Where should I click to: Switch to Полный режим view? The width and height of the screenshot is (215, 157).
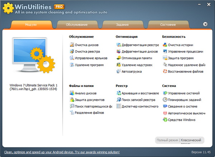(167, 140)
